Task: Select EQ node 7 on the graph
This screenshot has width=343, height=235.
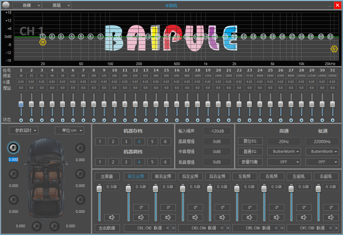Action: [100, 36]
